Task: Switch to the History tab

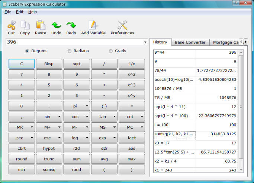Action: (x=160, y=42)
